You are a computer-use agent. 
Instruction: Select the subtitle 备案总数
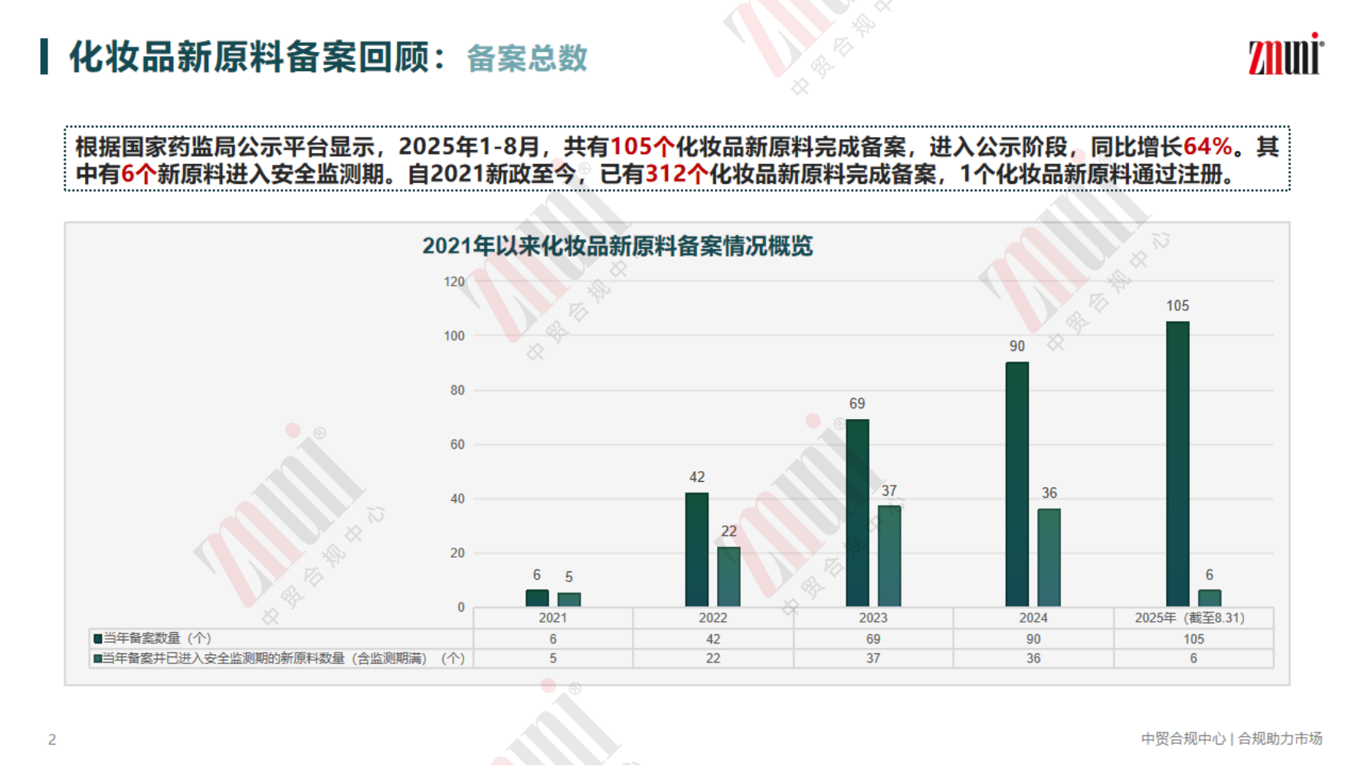point(527,58)
